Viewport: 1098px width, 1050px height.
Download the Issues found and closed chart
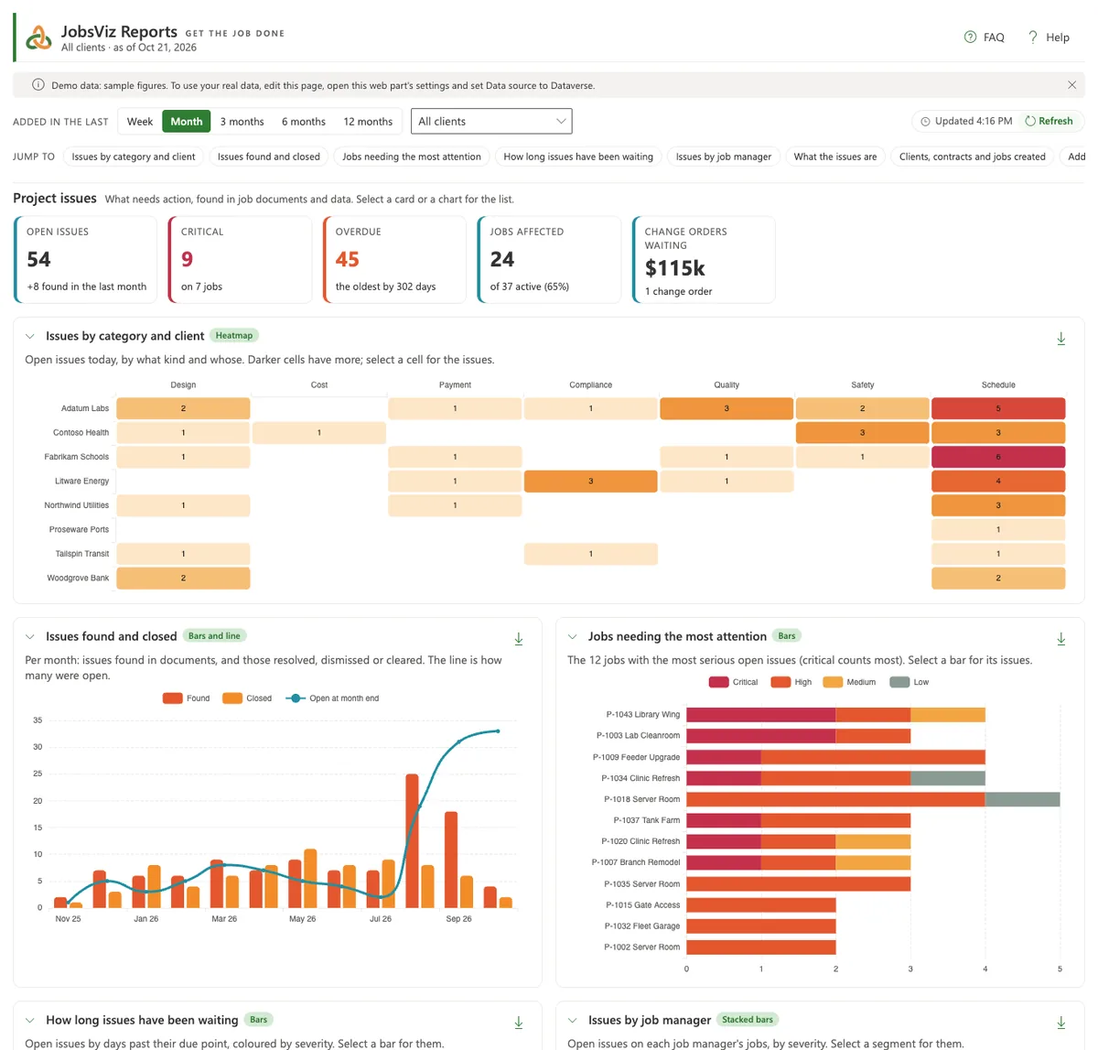pos(519,639)
